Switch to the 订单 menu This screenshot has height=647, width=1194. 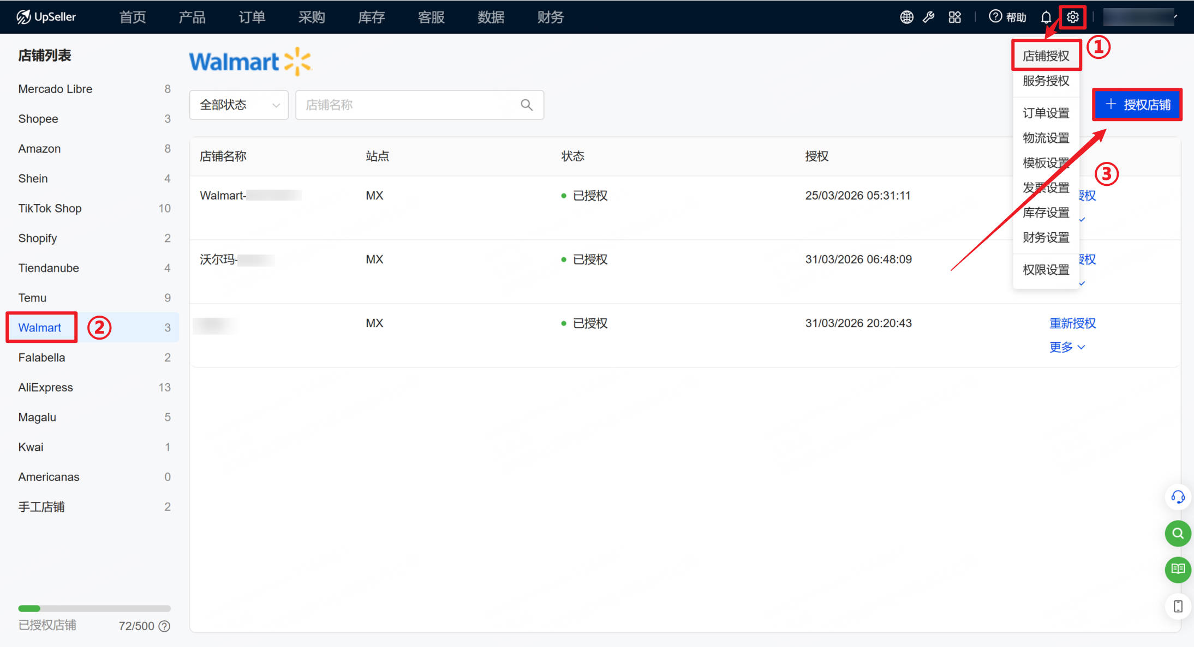[x=252, y=17]
